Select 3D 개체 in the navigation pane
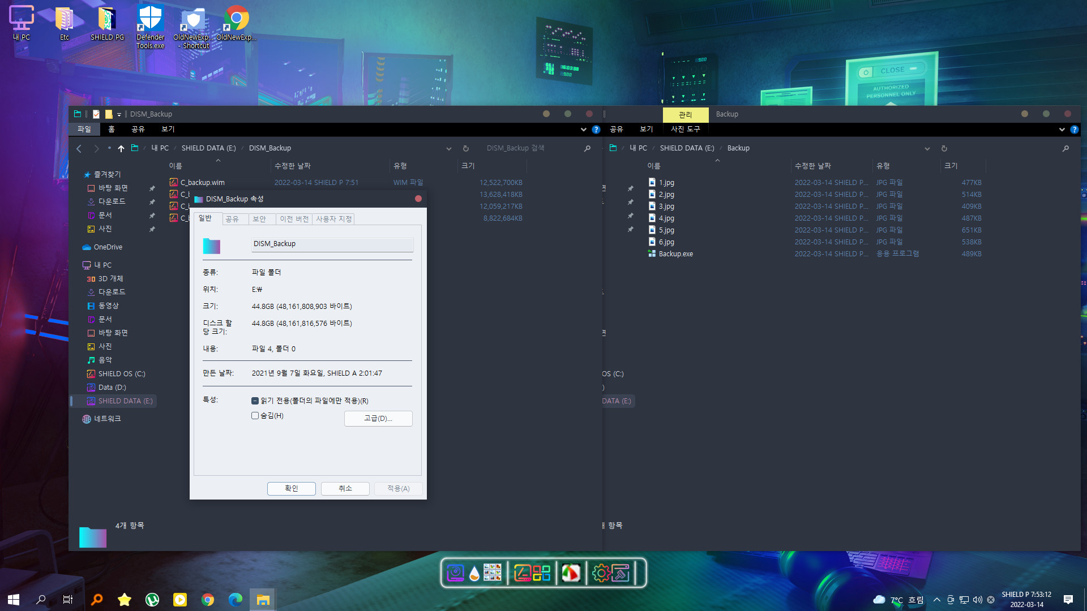The height and width of the screenshot is (611, 1087). (x=105, y=279)
